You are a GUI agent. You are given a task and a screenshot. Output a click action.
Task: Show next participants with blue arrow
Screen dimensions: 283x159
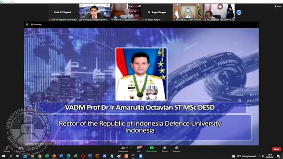(239, 12)
